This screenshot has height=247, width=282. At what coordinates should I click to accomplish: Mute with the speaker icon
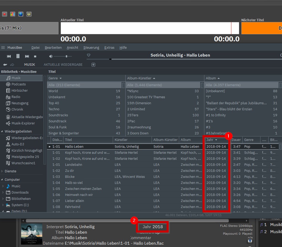[51, 56]
